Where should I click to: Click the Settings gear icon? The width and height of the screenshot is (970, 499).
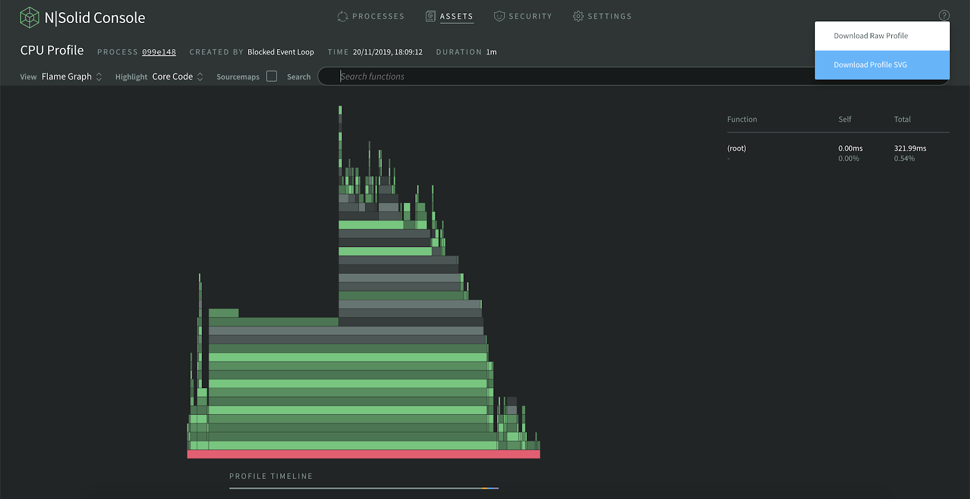pos(578,16)
